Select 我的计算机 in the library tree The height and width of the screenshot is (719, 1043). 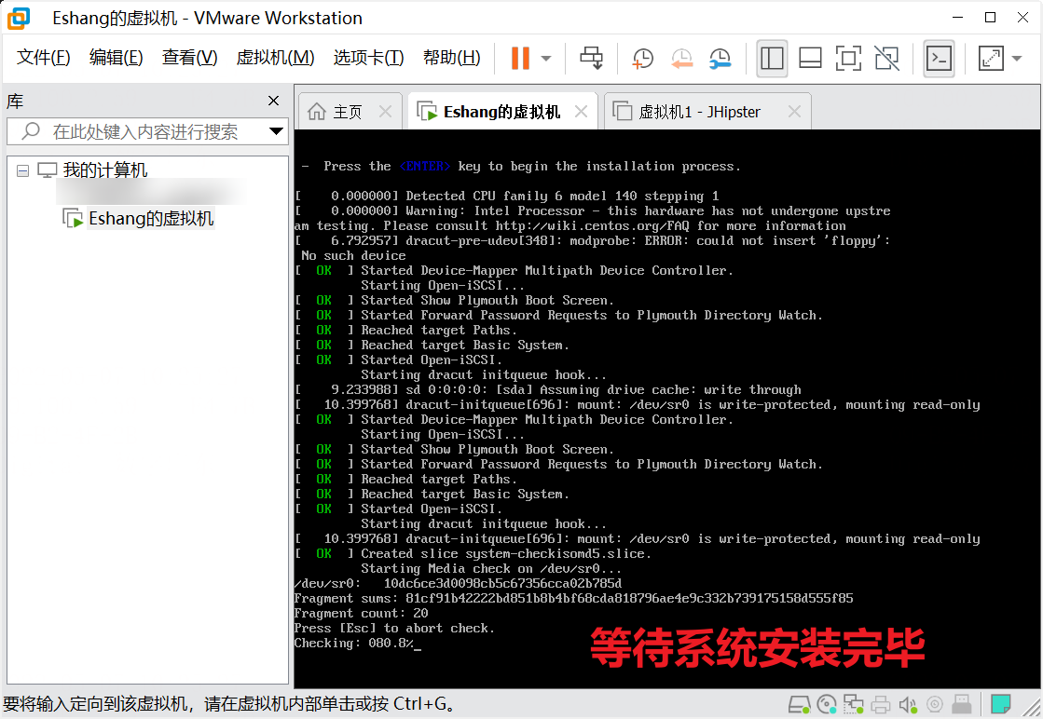coord(105,170)
